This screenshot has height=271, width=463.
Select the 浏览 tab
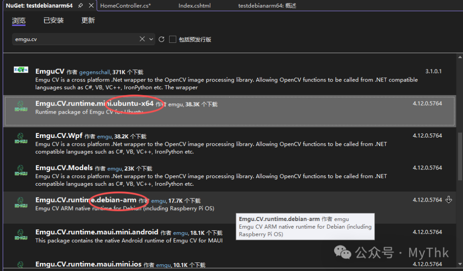(x=19, y=20)
